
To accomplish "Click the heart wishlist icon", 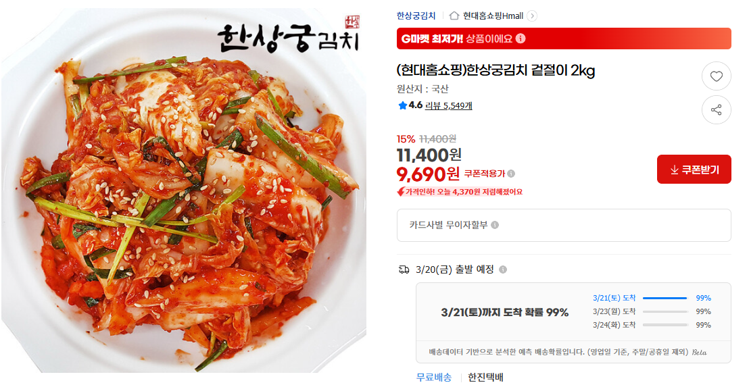I will pos(716,76).
